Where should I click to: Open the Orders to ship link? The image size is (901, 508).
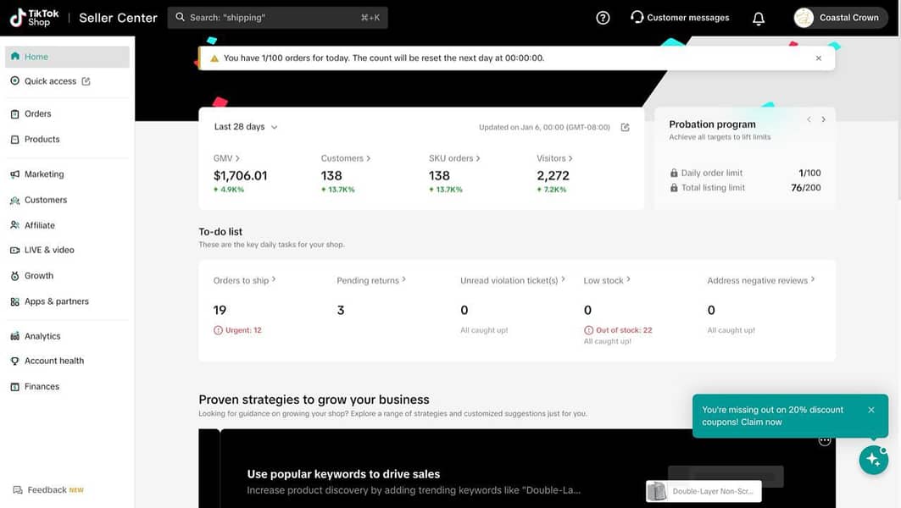244,280
